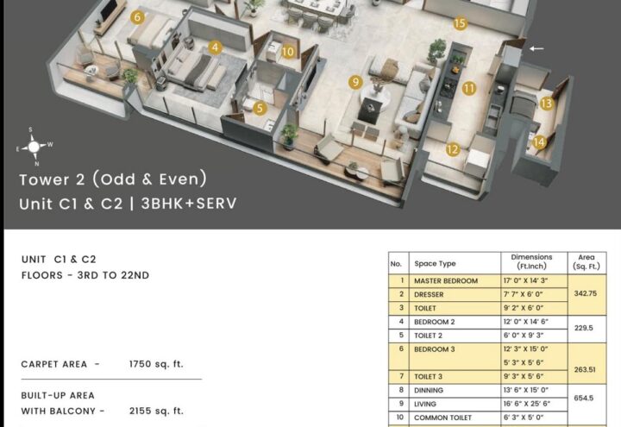Click the compass direction icon
621x427 pixels.
click(x=34, y=147)
